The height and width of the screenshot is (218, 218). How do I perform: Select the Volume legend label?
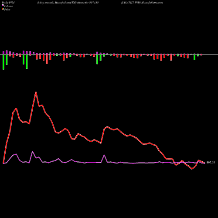click(8, 6)
